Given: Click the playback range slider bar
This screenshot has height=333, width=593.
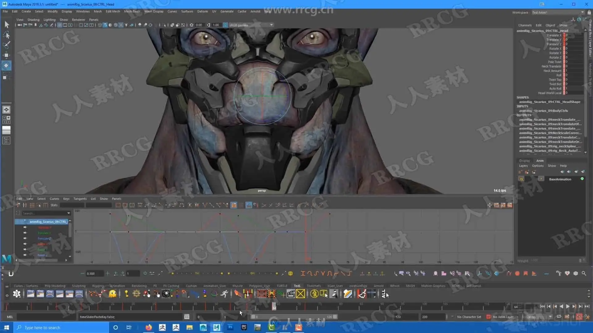Looking at the screenshot, I should click(x=294, y=317).
